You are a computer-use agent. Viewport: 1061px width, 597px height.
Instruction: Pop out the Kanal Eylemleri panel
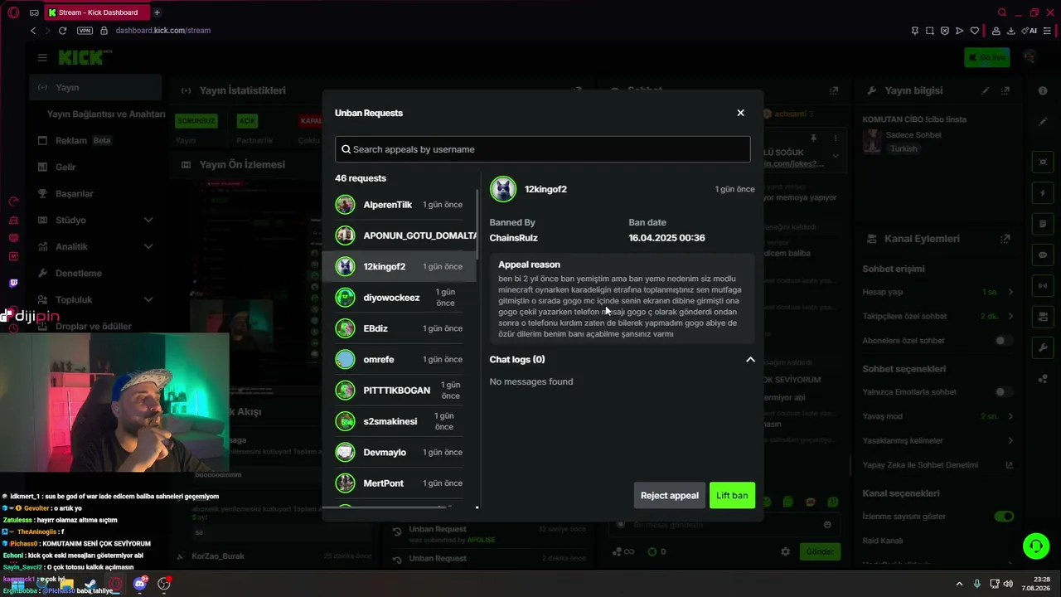[1005, 239]
